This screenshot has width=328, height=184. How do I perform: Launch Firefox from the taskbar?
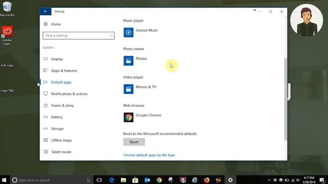click(x=207, y=180)
